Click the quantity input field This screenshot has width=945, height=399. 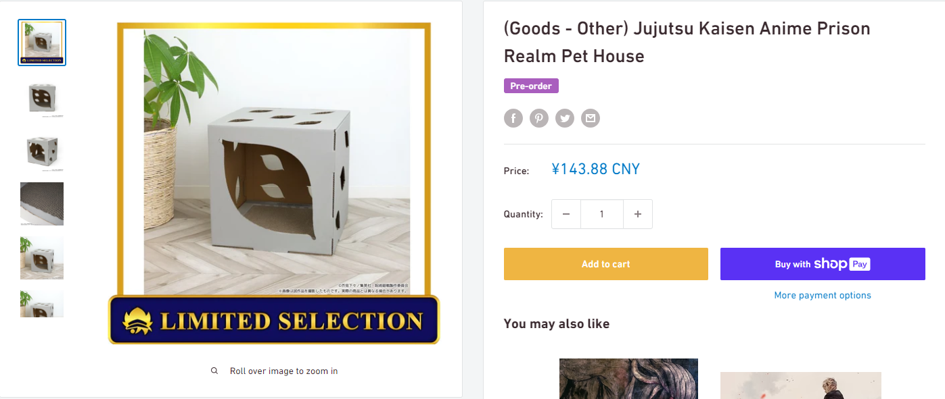coord(601,214)
